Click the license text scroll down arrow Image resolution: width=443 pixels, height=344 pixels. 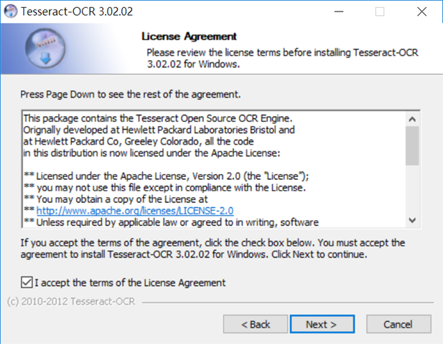coord(412,220)
